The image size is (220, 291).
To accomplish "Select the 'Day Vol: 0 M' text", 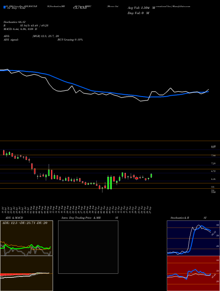I will pos(138,13).
